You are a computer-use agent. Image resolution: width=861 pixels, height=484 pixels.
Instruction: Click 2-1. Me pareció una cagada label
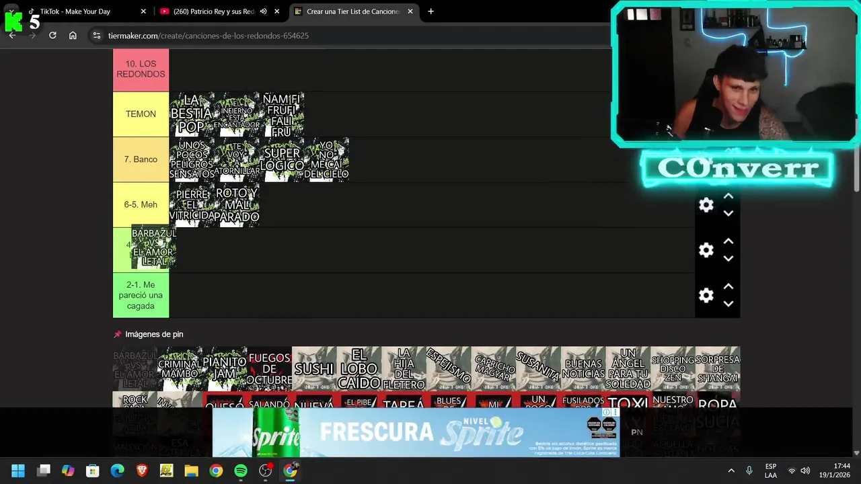(x=141, y=295)
